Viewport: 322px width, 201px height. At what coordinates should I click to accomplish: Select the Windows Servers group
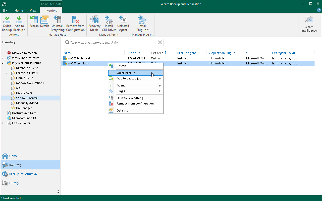[27, 98]
